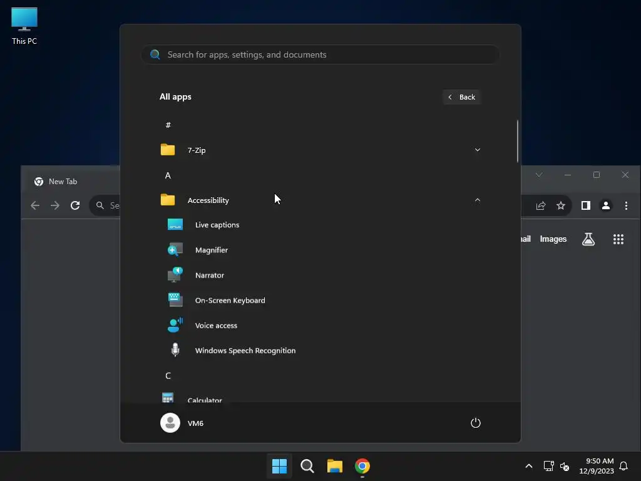Collapse the Accessibility folder chevron

(x=477, y=200)
